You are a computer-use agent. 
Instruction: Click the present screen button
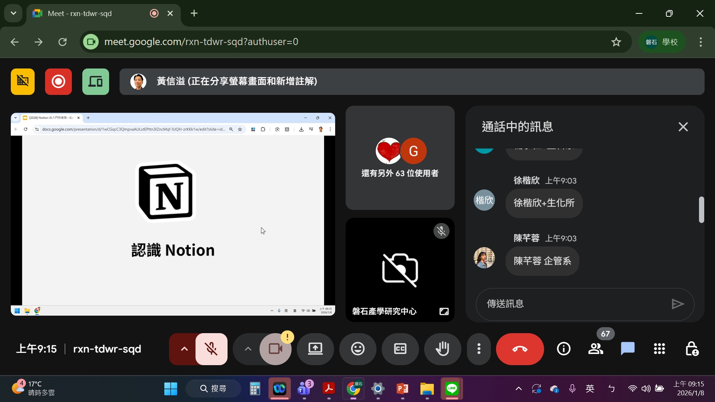(x=315, y=349)
